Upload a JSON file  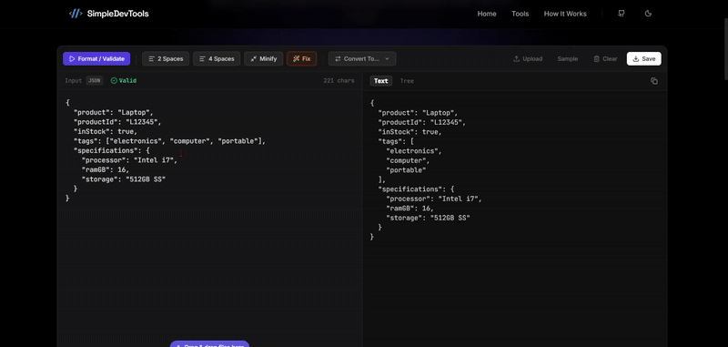(528, 58)
